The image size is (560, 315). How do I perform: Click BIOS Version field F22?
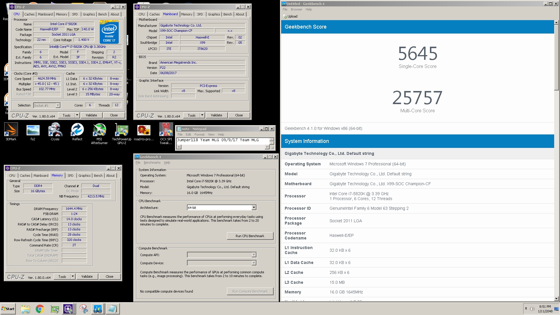pyautogui.click(x=202, y=68)
